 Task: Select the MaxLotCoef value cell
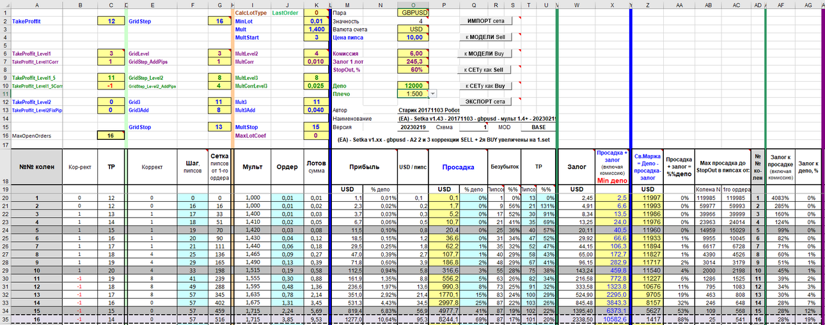tap(315, 135)
